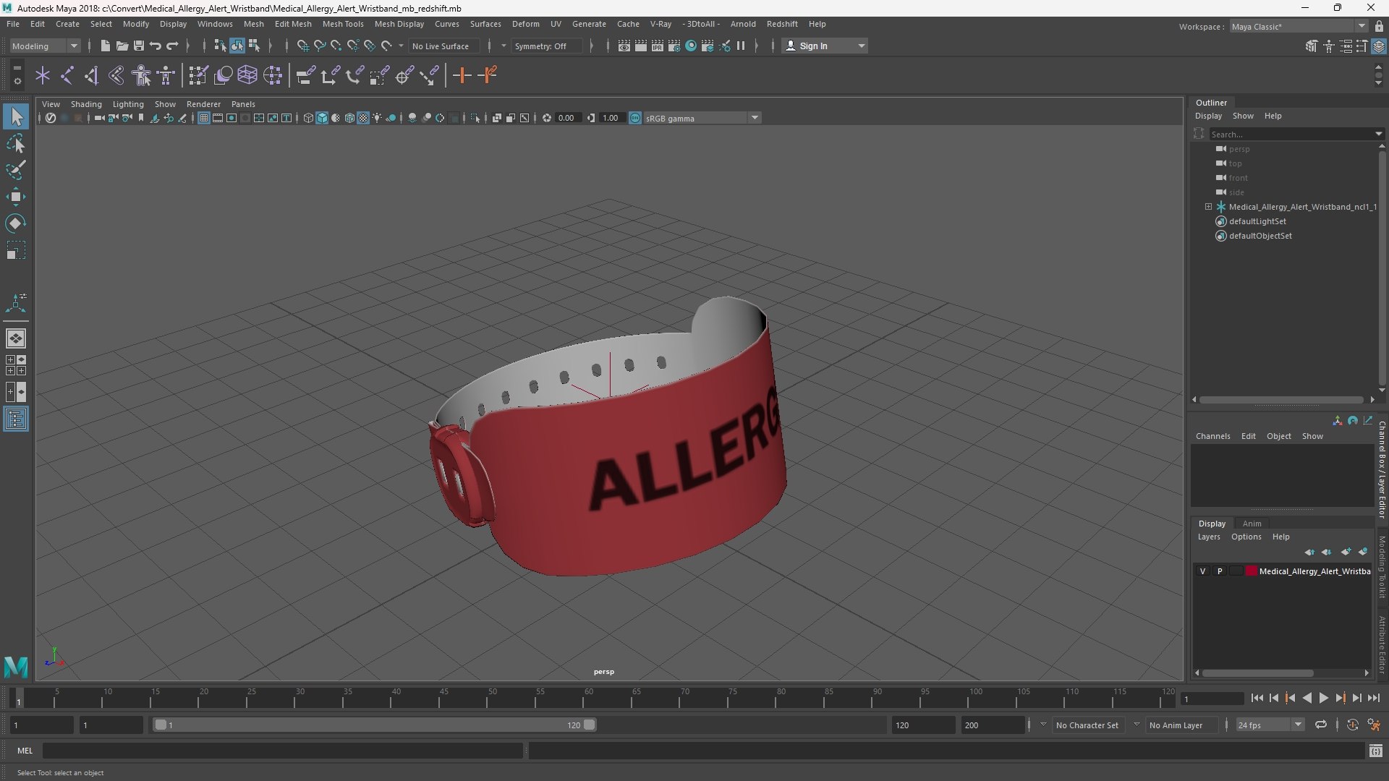Open the Redshift menu
The width and height of the screenshot is (1389, 781).
click(781, 24)
